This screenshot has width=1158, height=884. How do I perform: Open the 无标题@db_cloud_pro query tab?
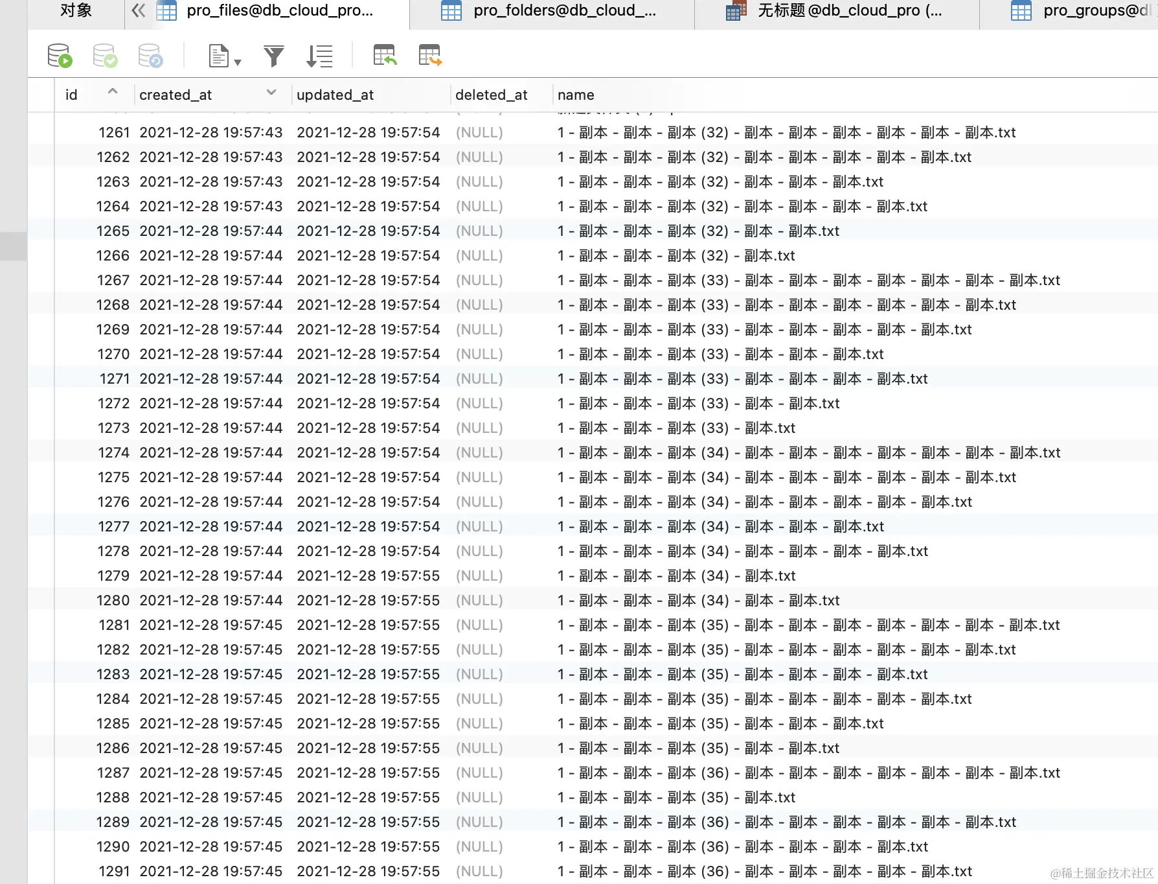pyautogui.click(x=837, y=10)
